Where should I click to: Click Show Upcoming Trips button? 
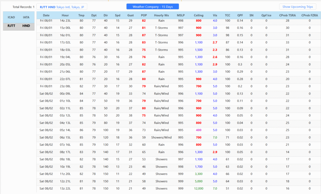pyautogui.click(x=298, y=7)
